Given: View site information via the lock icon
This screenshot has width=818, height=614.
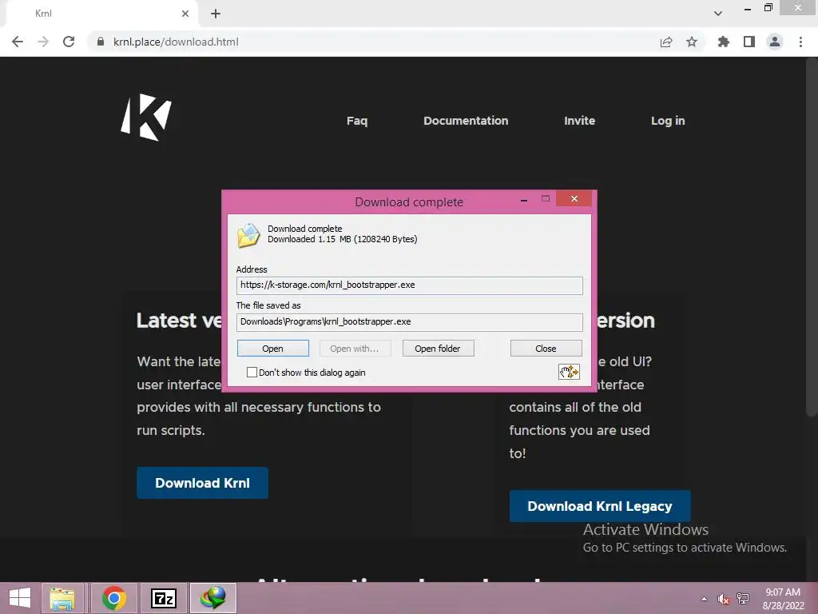Looking at the screenshot, I should [x=101, y=42].
